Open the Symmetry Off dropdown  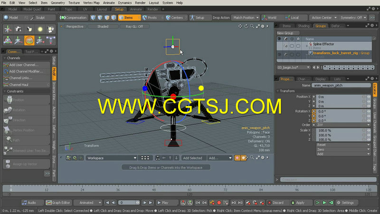(x=353, y=18)
